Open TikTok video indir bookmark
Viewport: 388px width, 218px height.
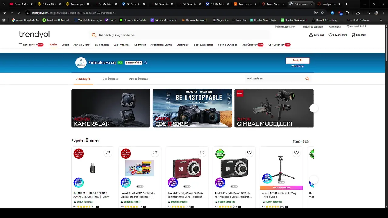pyautogui.click(x=165, y=20)
